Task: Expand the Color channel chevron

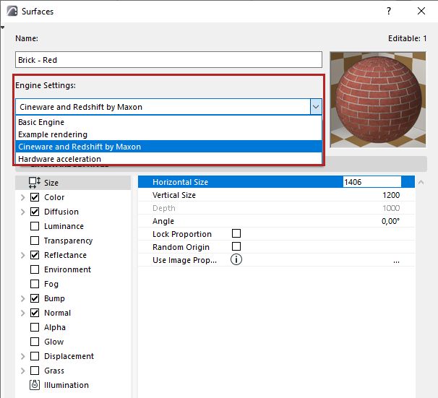Action: pyautogui.click(x=23, y=197)
